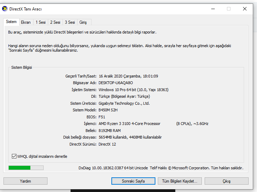This screenshot has height=192, width=257.
Task: Click the Disk belleği dosyası label
Action: pyautogui.click(x=80, y=137)
